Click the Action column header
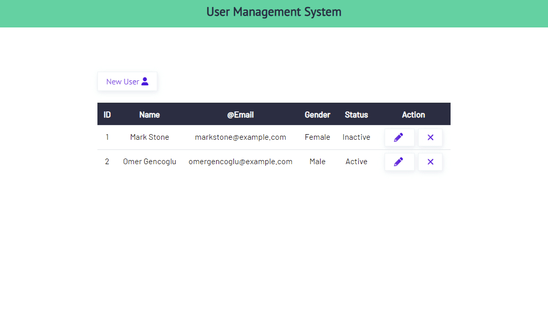This screenshot has height=309, width=548. pos(414,115)
